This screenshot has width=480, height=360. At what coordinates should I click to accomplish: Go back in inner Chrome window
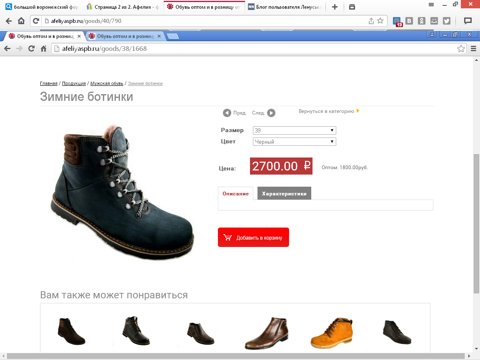(x=7, y=48)
